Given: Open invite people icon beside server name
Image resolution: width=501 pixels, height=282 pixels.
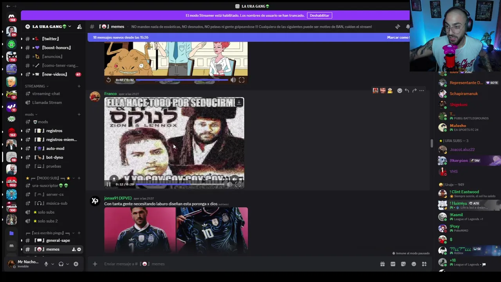Looking at the screenshot, I should click(x=79, y=27).
